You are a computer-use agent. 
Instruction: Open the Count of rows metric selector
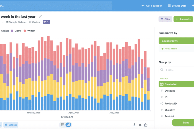coord(176,41)
